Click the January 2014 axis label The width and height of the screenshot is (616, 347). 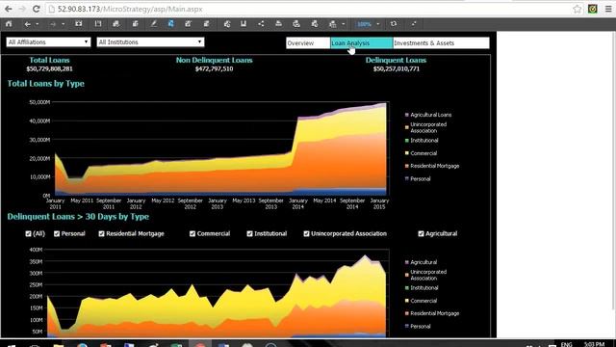click(298, 203)
